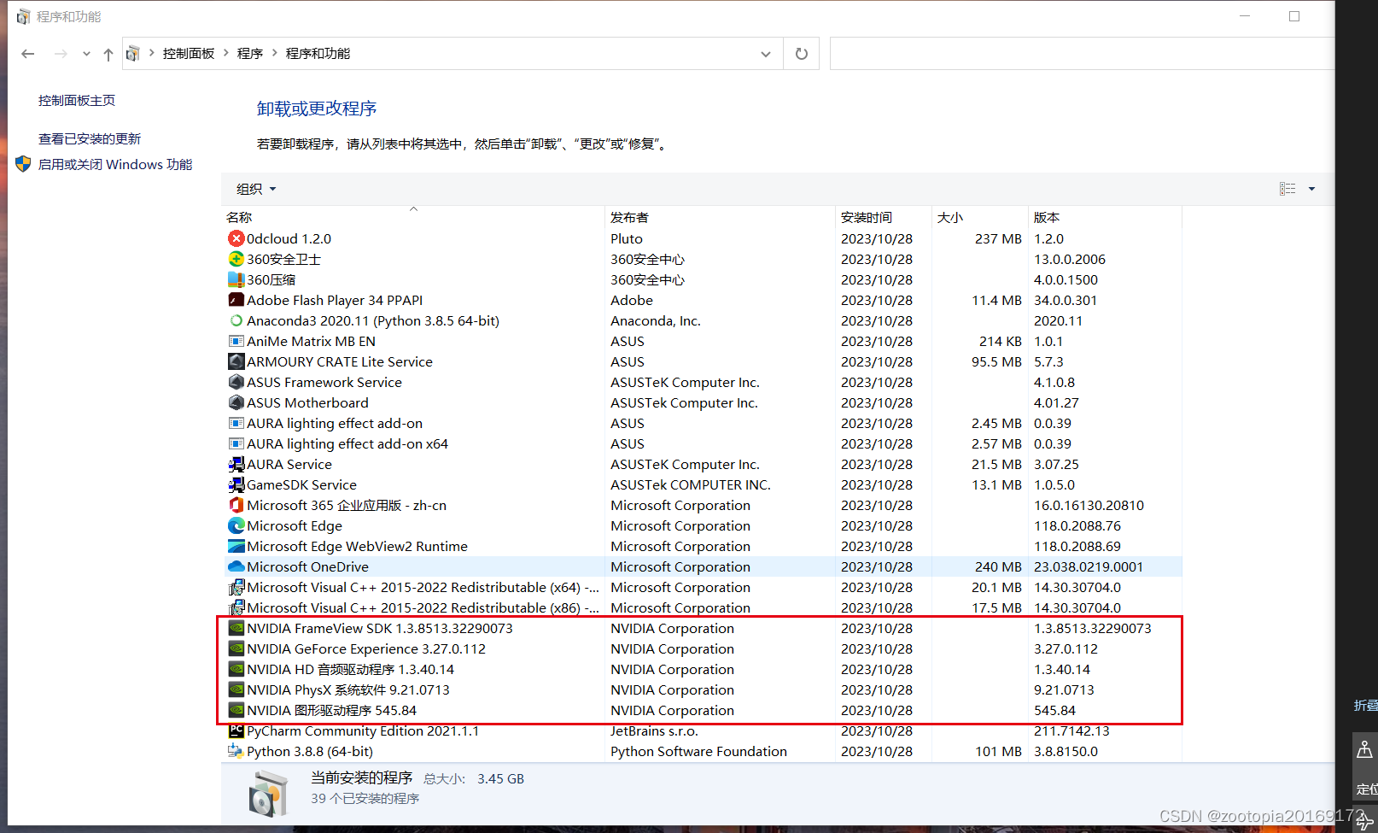Select NVIDIA 图形驱动程序 545.84 row
Screen dimensions: 1378x833
pyautogui.click(x=704, y=710)
